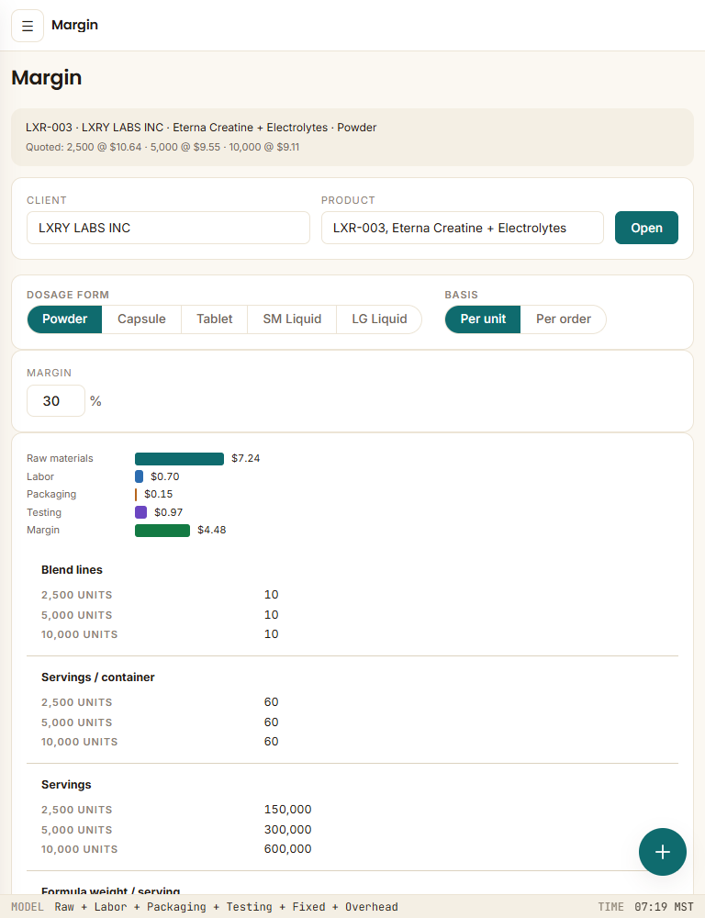The width and height of the screenshot is (705, 918).
Task: Click the Blend lines heading
Action: [72, 570]
